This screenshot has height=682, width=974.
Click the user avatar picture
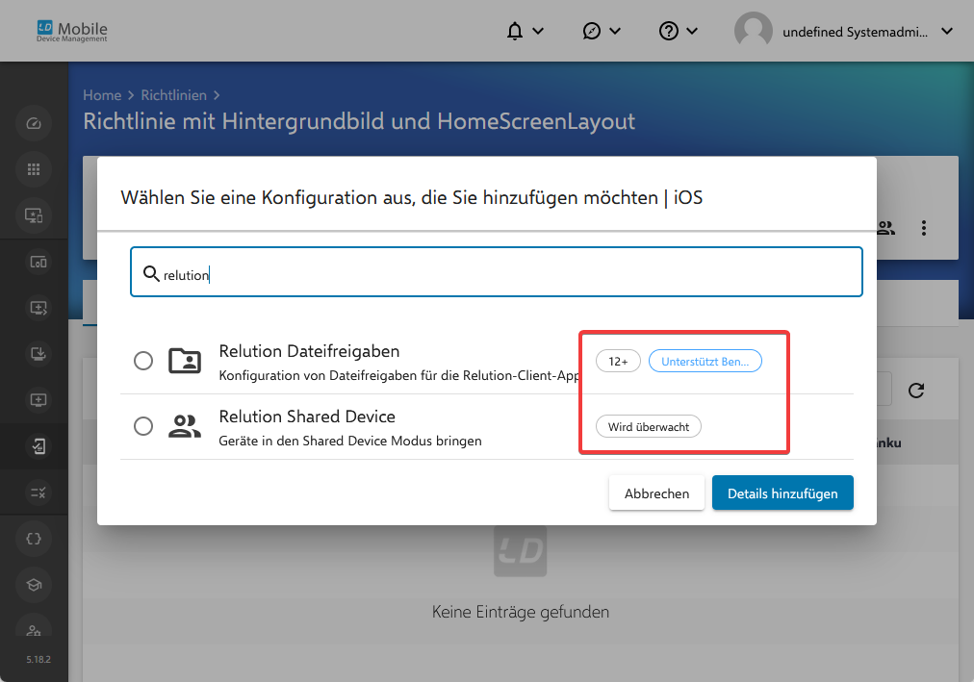pos(753,31)
